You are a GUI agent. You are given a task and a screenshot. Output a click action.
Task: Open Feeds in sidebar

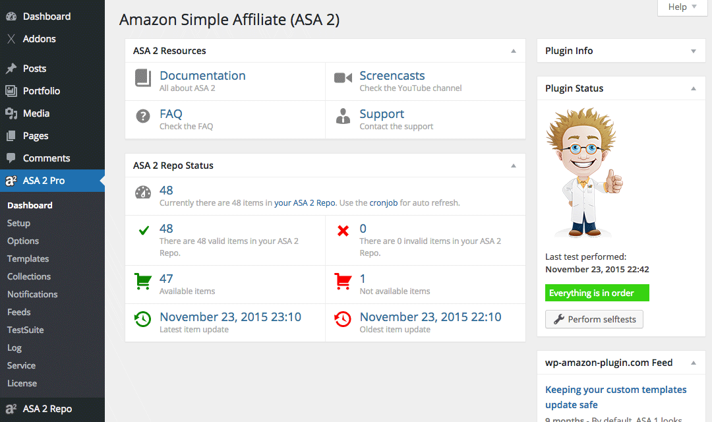pyautogui.click(x=18, y=312)
